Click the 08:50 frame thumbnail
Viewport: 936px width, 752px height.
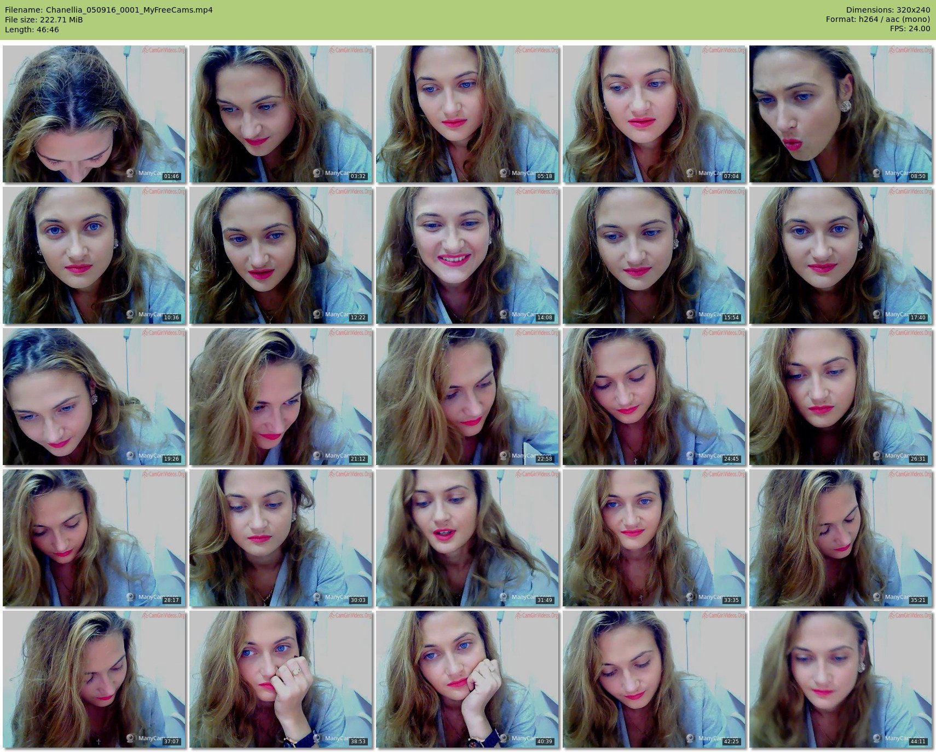[x=841, y=114]
